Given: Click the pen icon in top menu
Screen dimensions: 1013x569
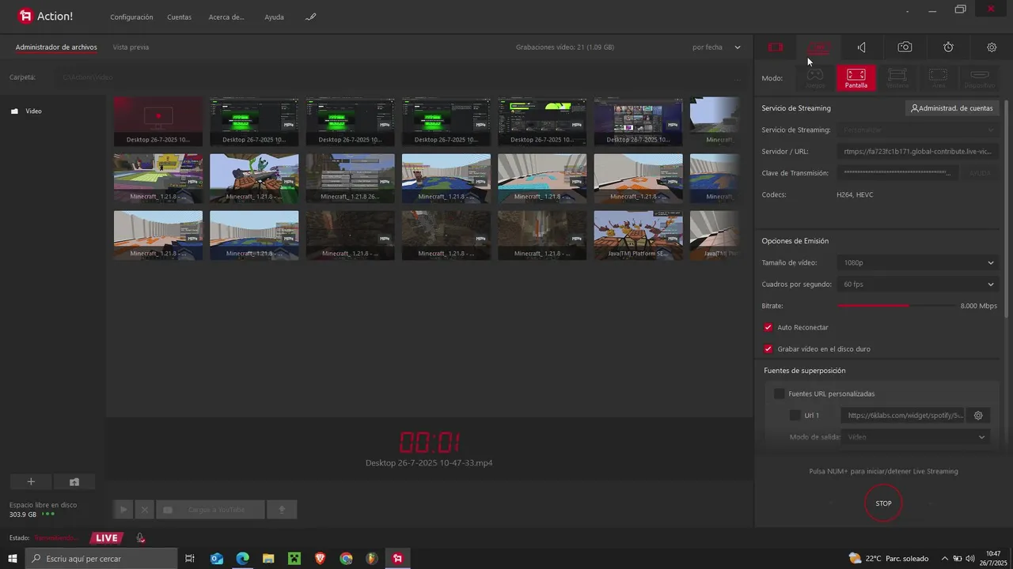Looking at the screenshot, I should (x=311, y=17).
